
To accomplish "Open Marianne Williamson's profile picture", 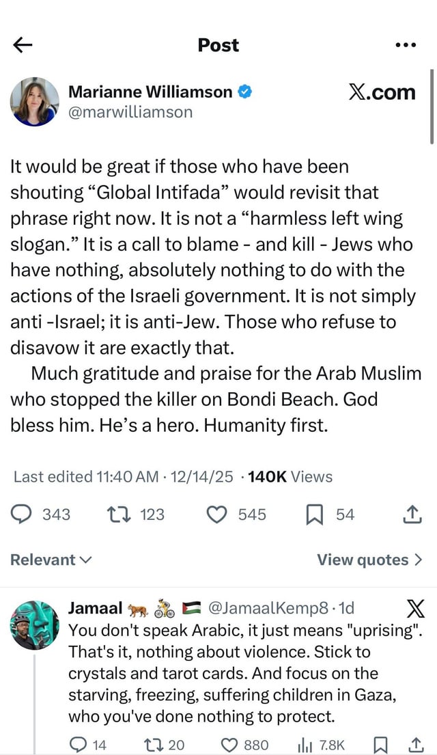I will 35,102.
